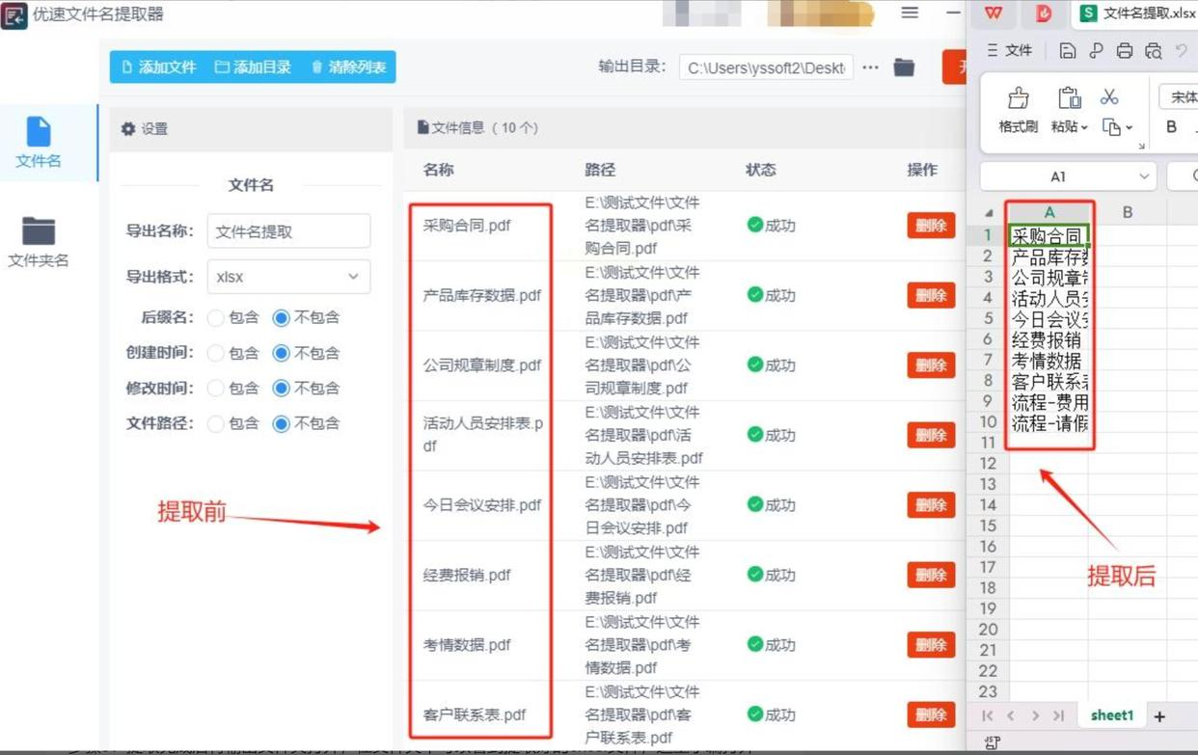Click the Copy icon in WPS ribbon
Screen dimensions: 1198x755
[x=1112, y=127]
